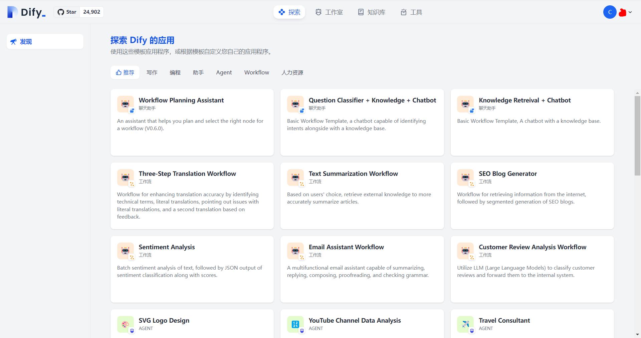
Task: Click YouTube Channel Data Analysis icon
Action: (295, 324)
